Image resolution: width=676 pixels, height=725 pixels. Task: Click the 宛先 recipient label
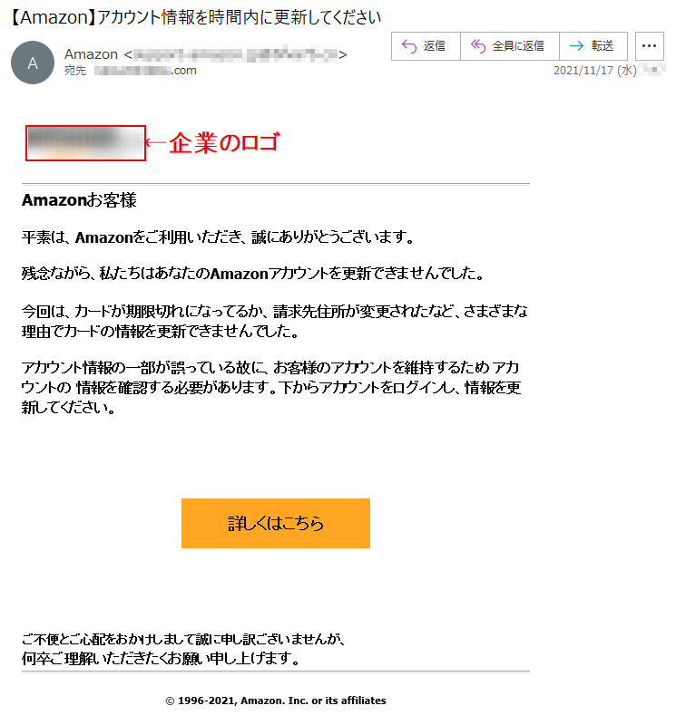pos(75,71)
